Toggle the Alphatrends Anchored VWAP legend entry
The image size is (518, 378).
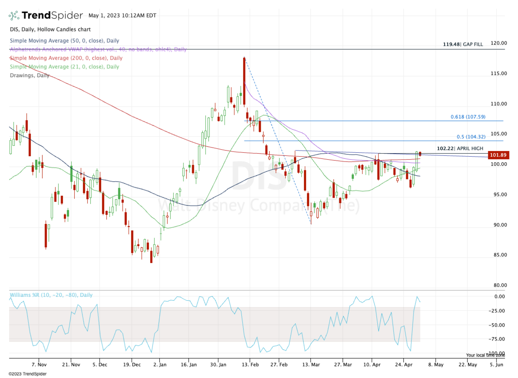[98, 49]
